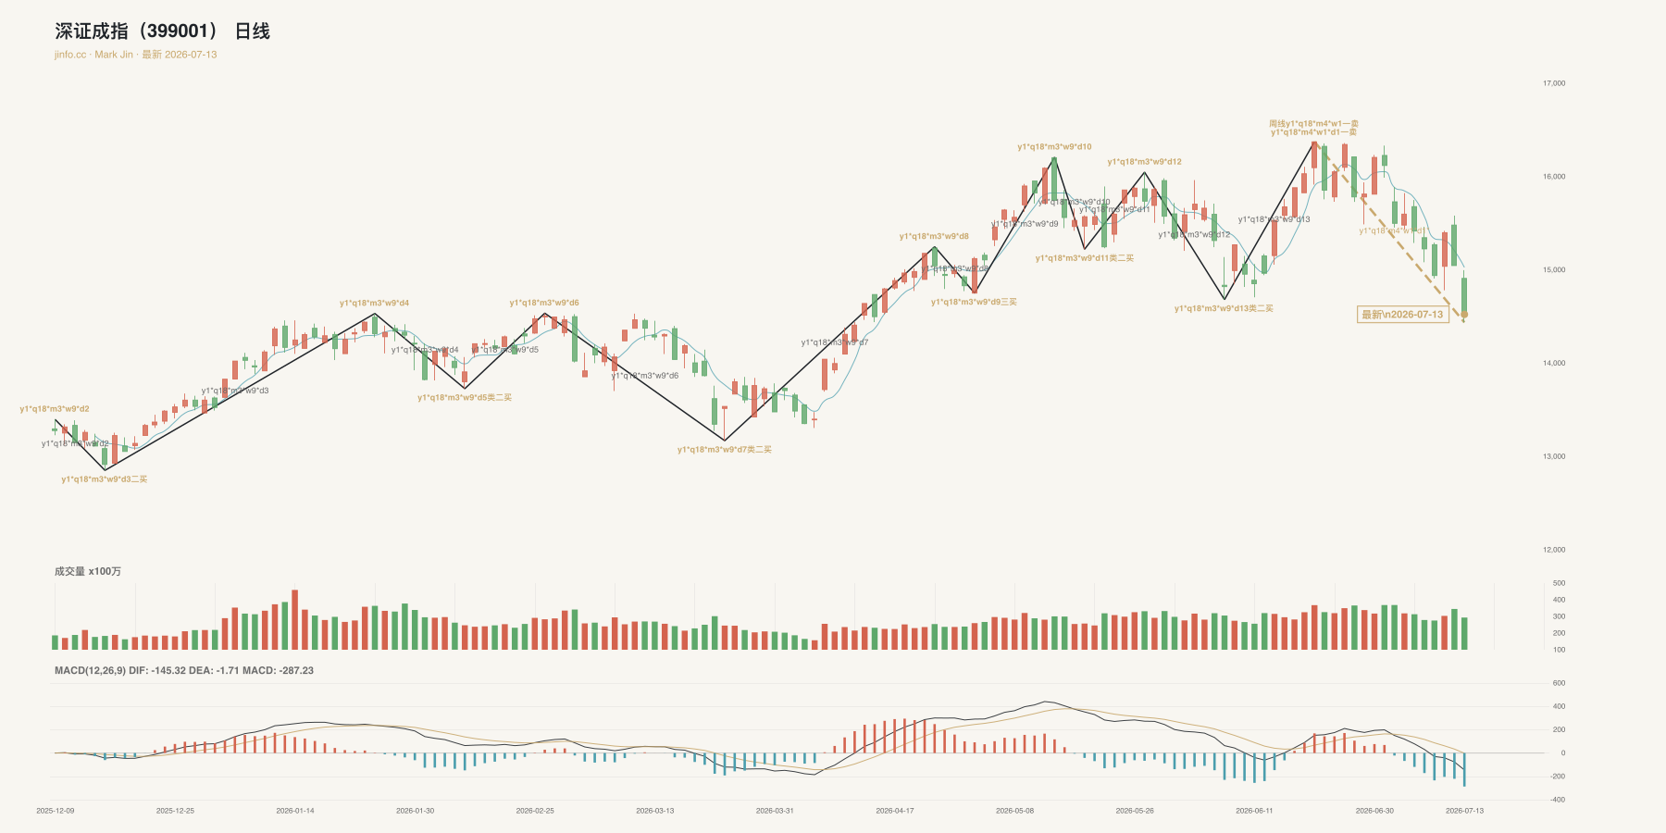Viewport: 1666px width, 833px height.
Task: Select the d3二买 buy signal label
Action: pyautogui.click(x=105, y=479)
